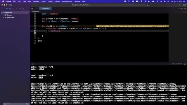Click on the go() call in code

point(40,41)
